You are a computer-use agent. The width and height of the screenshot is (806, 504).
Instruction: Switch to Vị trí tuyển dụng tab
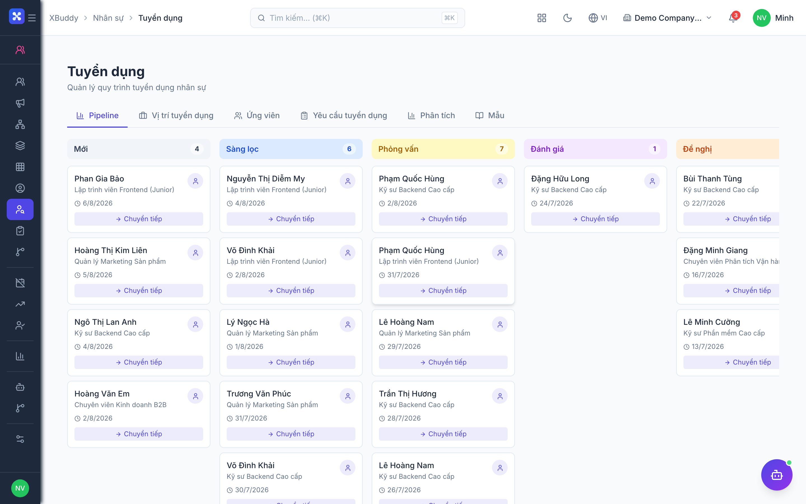[x=176, y=115]
